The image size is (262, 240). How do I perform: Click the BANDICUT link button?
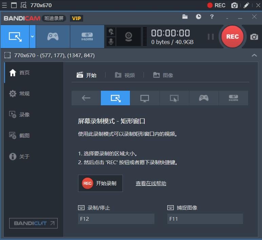[x=33, y=223]
